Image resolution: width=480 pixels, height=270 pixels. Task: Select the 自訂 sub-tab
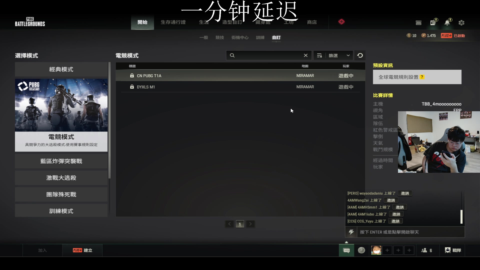coord(276,37)
